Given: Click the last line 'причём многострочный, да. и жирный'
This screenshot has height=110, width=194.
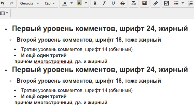Looking at the screenshot, I should pos(61,102).
